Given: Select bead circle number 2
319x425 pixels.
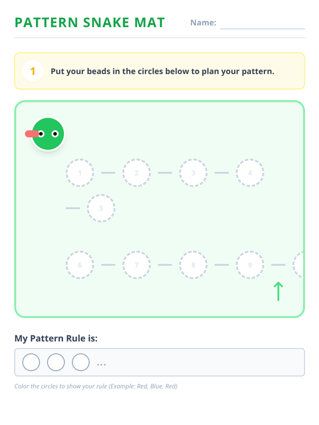Looking at the screenshot, I should [x=137, y=173].
